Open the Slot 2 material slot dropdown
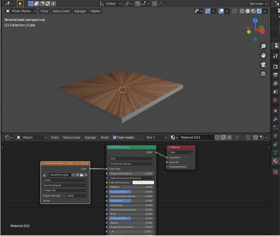Screen dimensions: 280x236 click(156, 137)
